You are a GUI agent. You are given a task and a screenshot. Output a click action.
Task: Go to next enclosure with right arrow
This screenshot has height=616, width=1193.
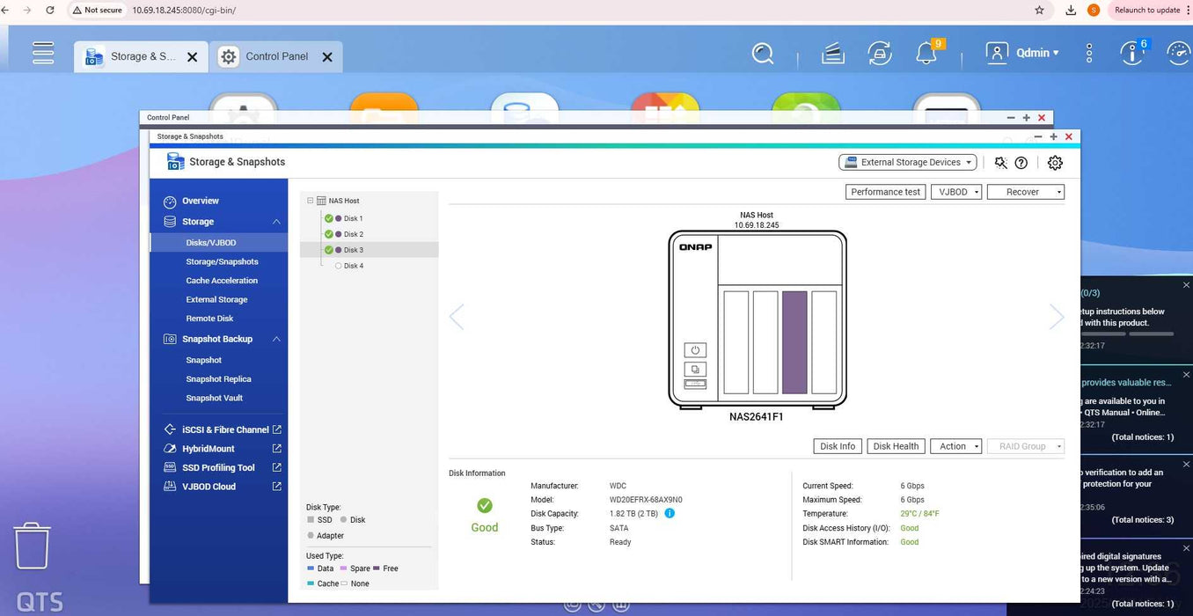coord(1057,317)
